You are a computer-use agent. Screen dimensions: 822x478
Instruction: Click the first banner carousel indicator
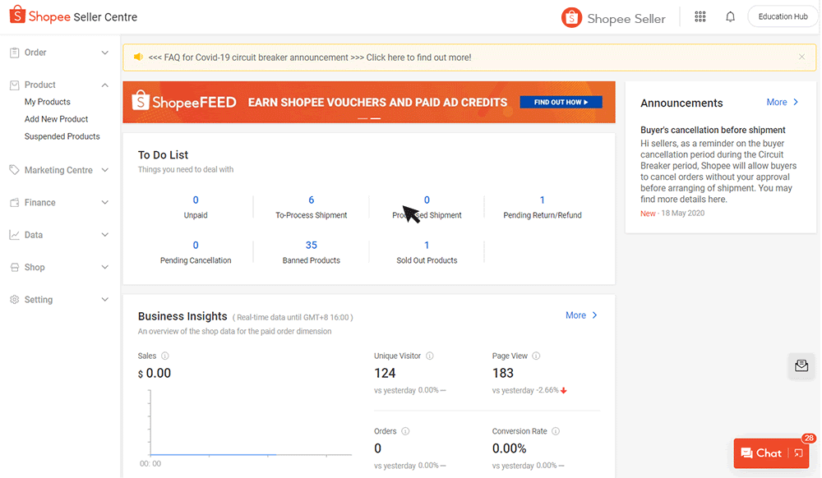coord(363,119)
